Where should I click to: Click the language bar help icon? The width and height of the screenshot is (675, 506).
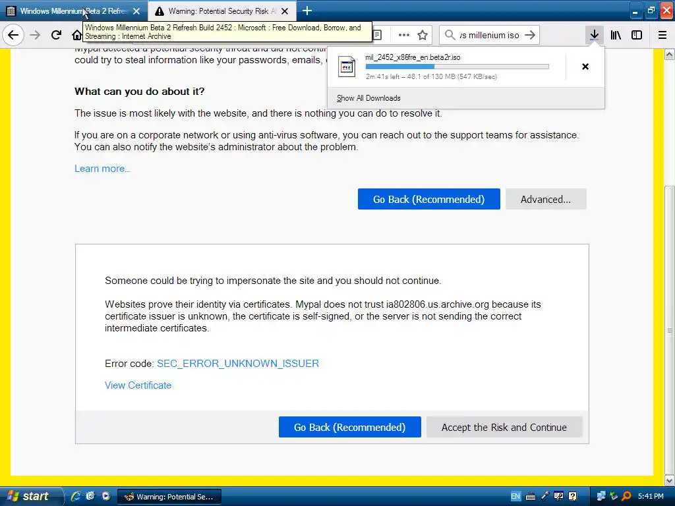tap(573, 496)
